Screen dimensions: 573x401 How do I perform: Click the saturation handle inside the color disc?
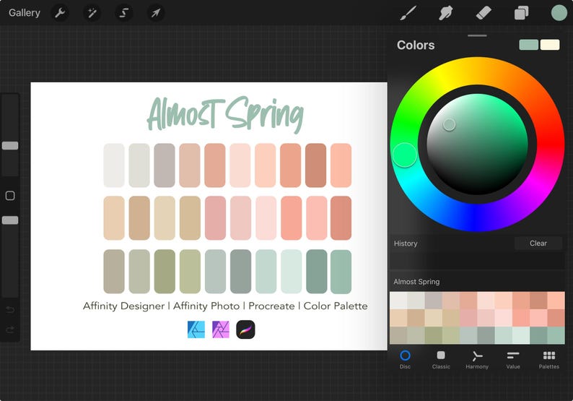449,125
